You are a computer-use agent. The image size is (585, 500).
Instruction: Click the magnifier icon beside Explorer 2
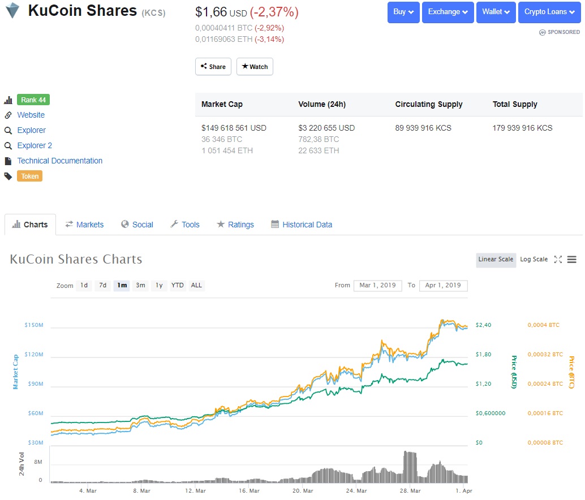coord(8,146)
